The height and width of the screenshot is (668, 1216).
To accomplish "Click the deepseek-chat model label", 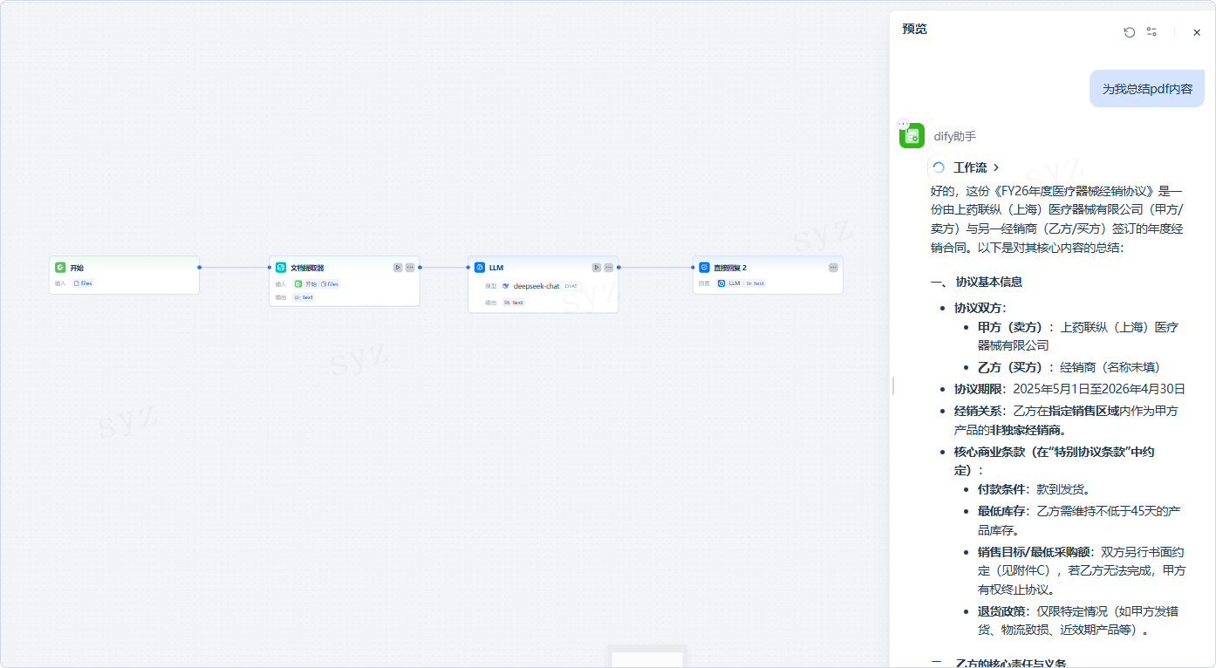I will coord(536,286).
